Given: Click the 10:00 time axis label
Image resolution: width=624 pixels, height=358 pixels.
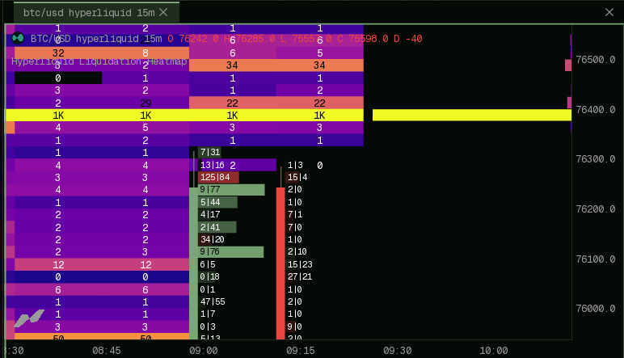Looking at the screenshot, I should (494, 351).
